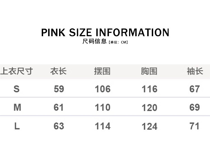The image size is (210, 154).
Task: Select the 袖长 column header
Action: [195, 71]
